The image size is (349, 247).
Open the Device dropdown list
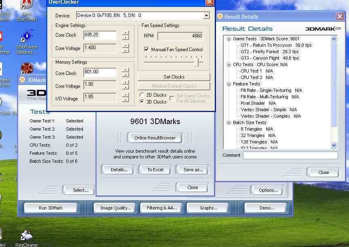206,16
